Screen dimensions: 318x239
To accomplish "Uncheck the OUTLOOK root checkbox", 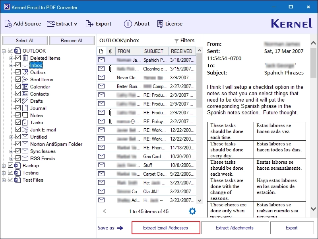I will point(11,51).
